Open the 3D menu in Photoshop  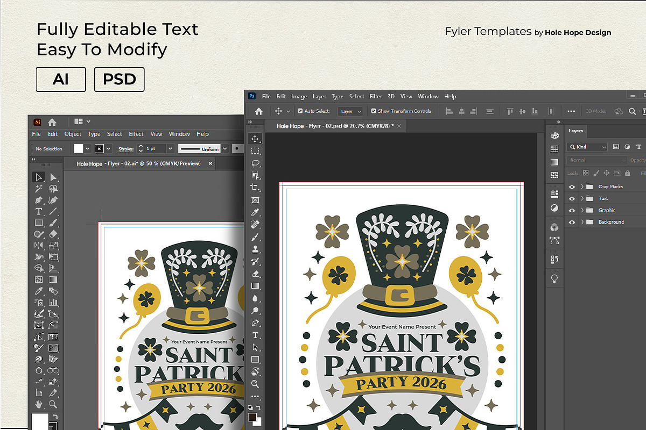[391, 97]
